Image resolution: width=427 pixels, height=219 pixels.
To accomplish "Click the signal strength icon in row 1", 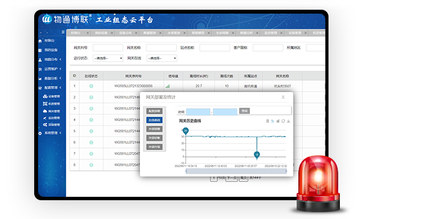I will click(167, 86).
